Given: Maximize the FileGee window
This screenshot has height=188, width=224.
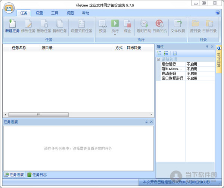Looking at the screenshot, I should [x=204, y=3].
